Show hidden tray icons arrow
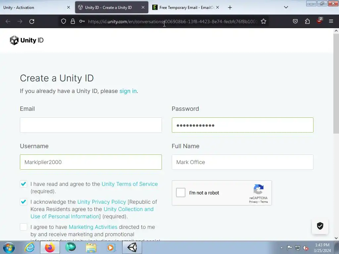This screenshot has height=254, width=339. tap(281, 248)
